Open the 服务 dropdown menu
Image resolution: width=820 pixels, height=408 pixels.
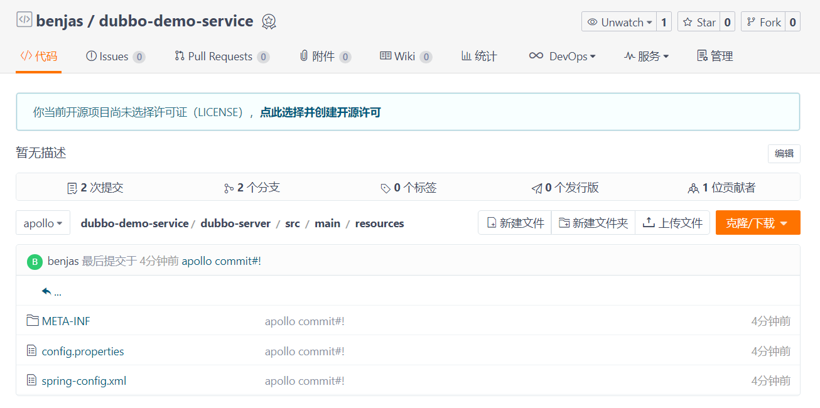(646, 56)
